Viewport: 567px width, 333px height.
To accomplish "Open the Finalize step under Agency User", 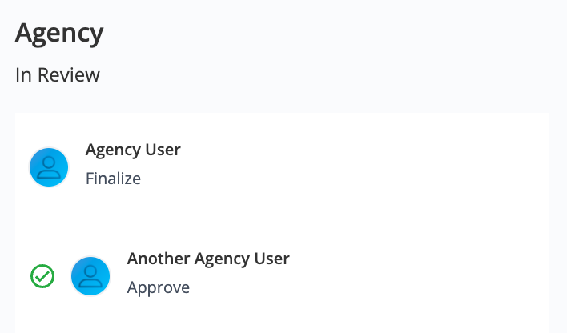I will 113,179.
